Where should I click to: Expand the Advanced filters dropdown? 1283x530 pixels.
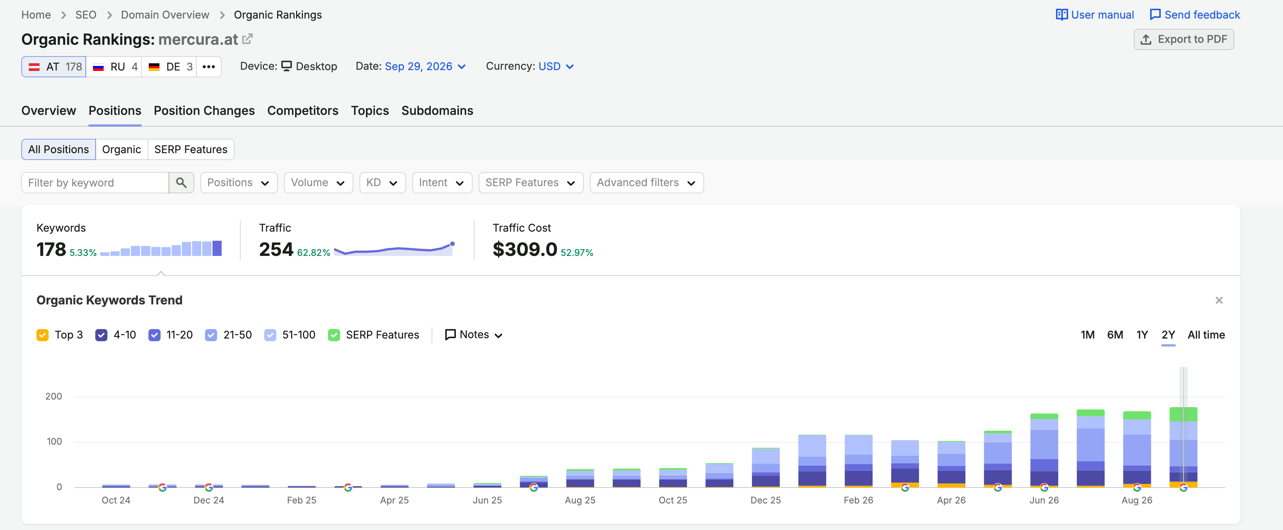[x=646, y=183]
